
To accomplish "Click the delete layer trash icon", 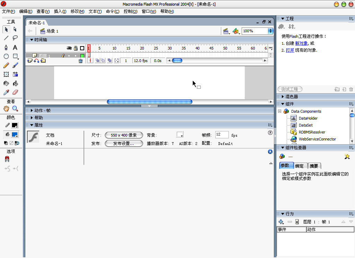I will (x=80, y=61).
